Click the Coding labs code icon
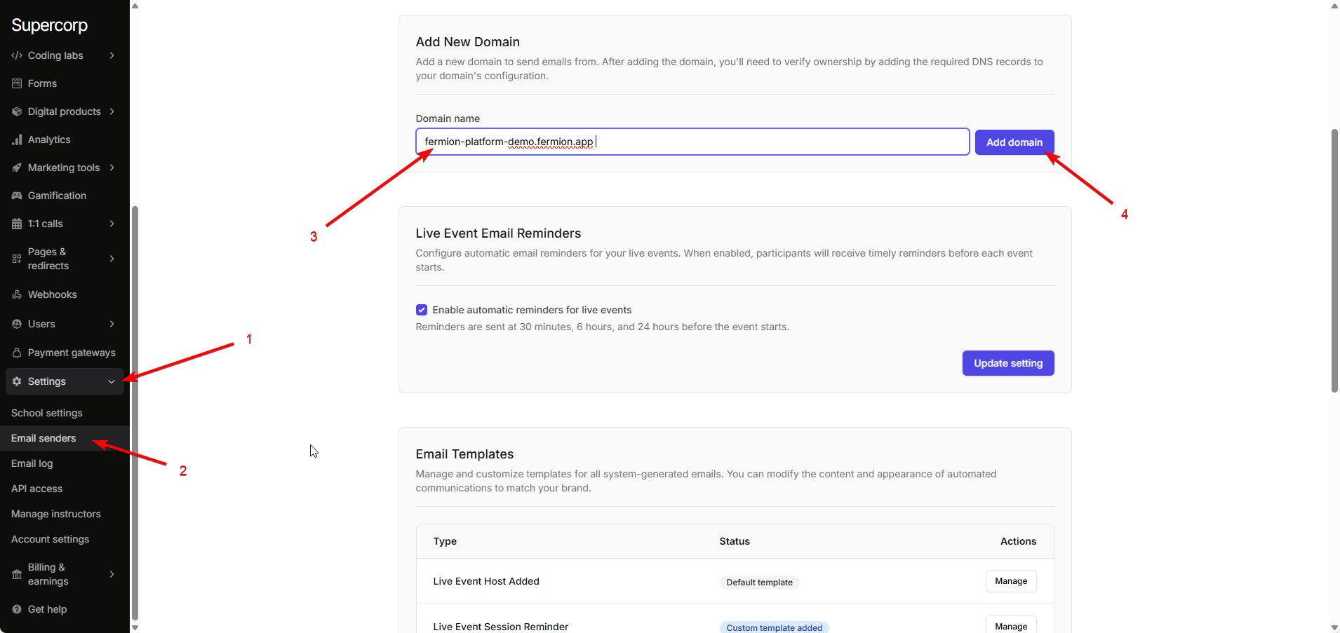 (x=17, y=55)
